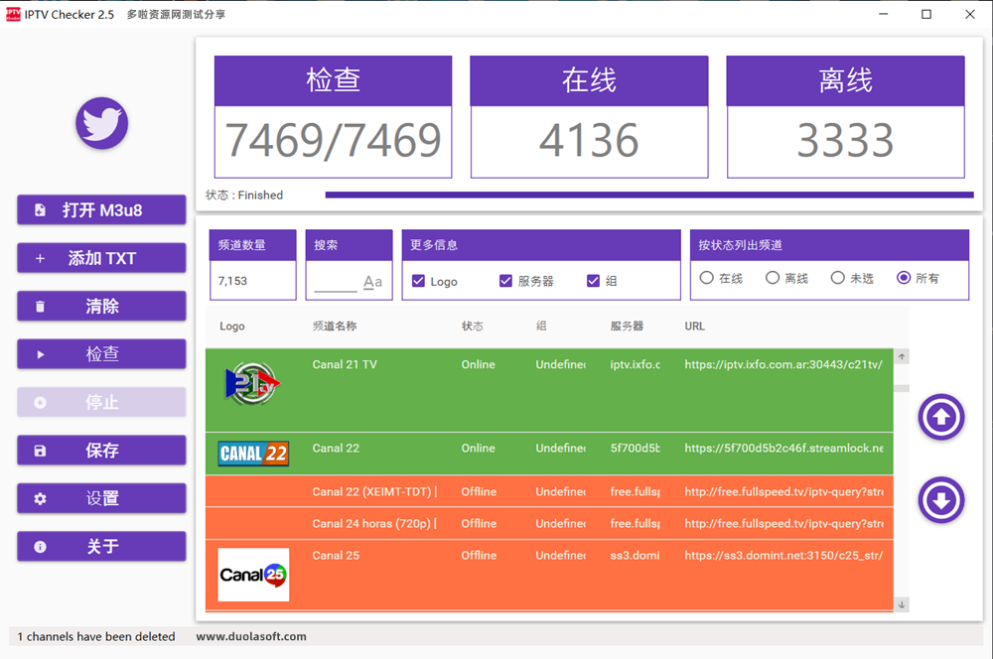This screenshot has width=993, height=659.
Task: Click the 4136 online counter
Action: pos(589,141)
